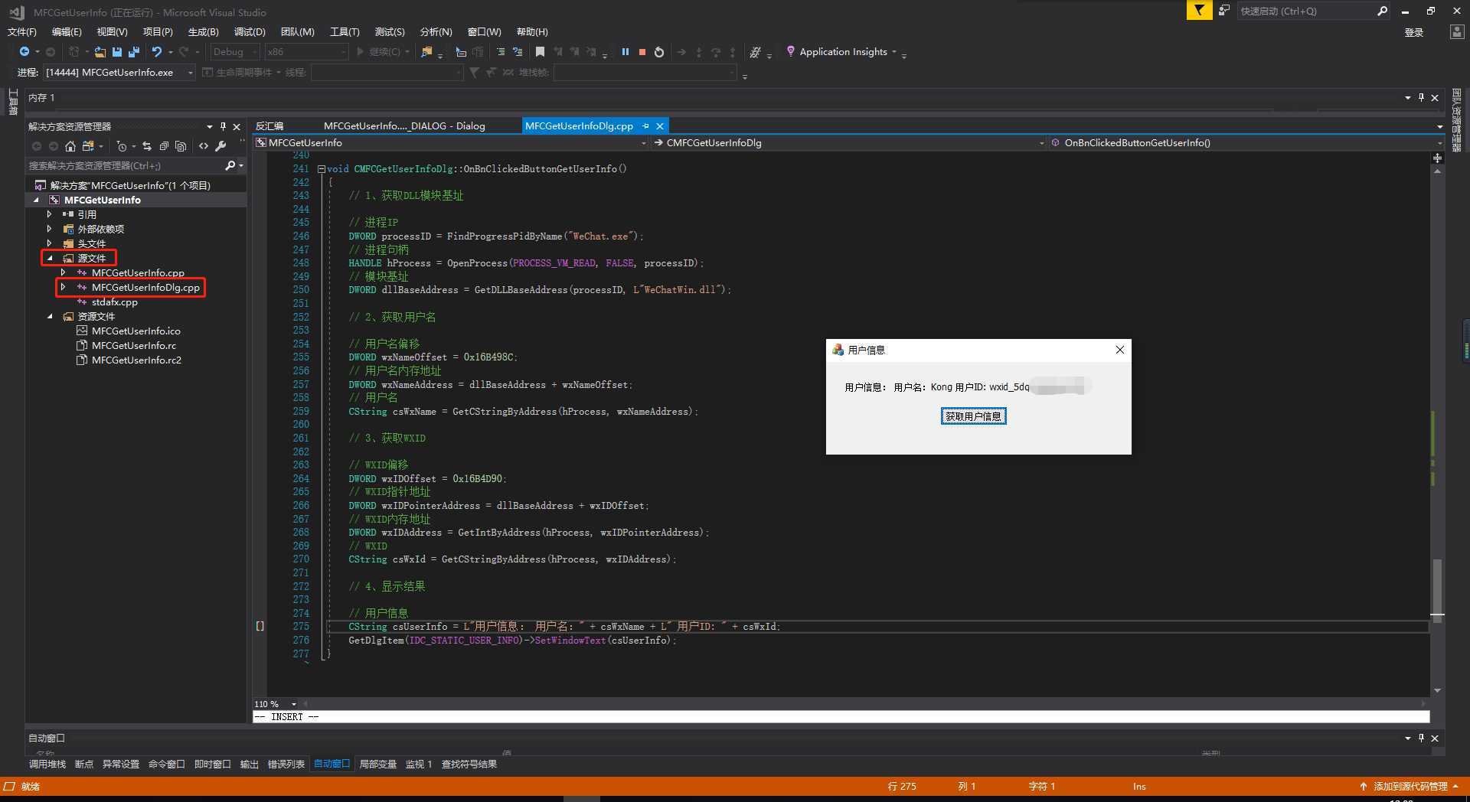Select stdafx.cpp in the tree

point(115,302)
